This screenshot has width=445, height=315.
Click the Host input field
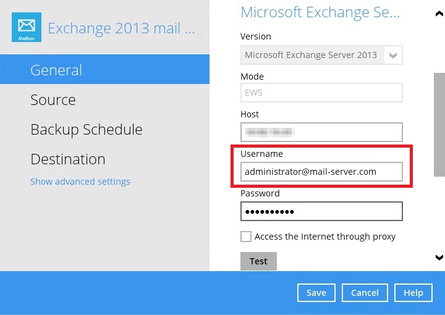click(321, 132)
